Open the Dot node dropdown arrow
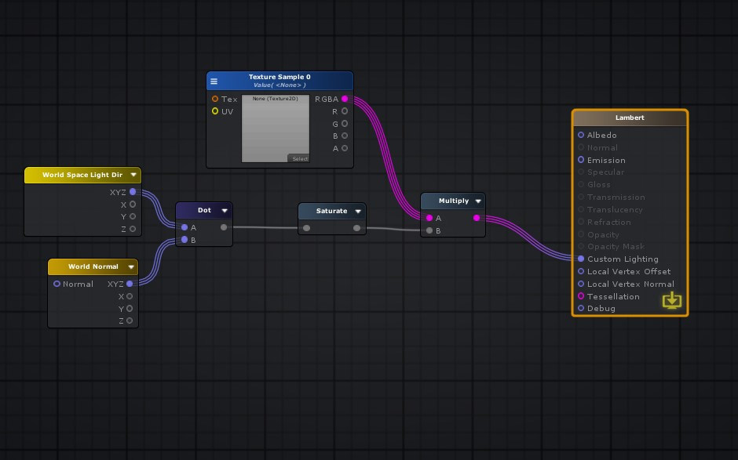Screen dimensions: 738x460 click(x=225, y=210)
